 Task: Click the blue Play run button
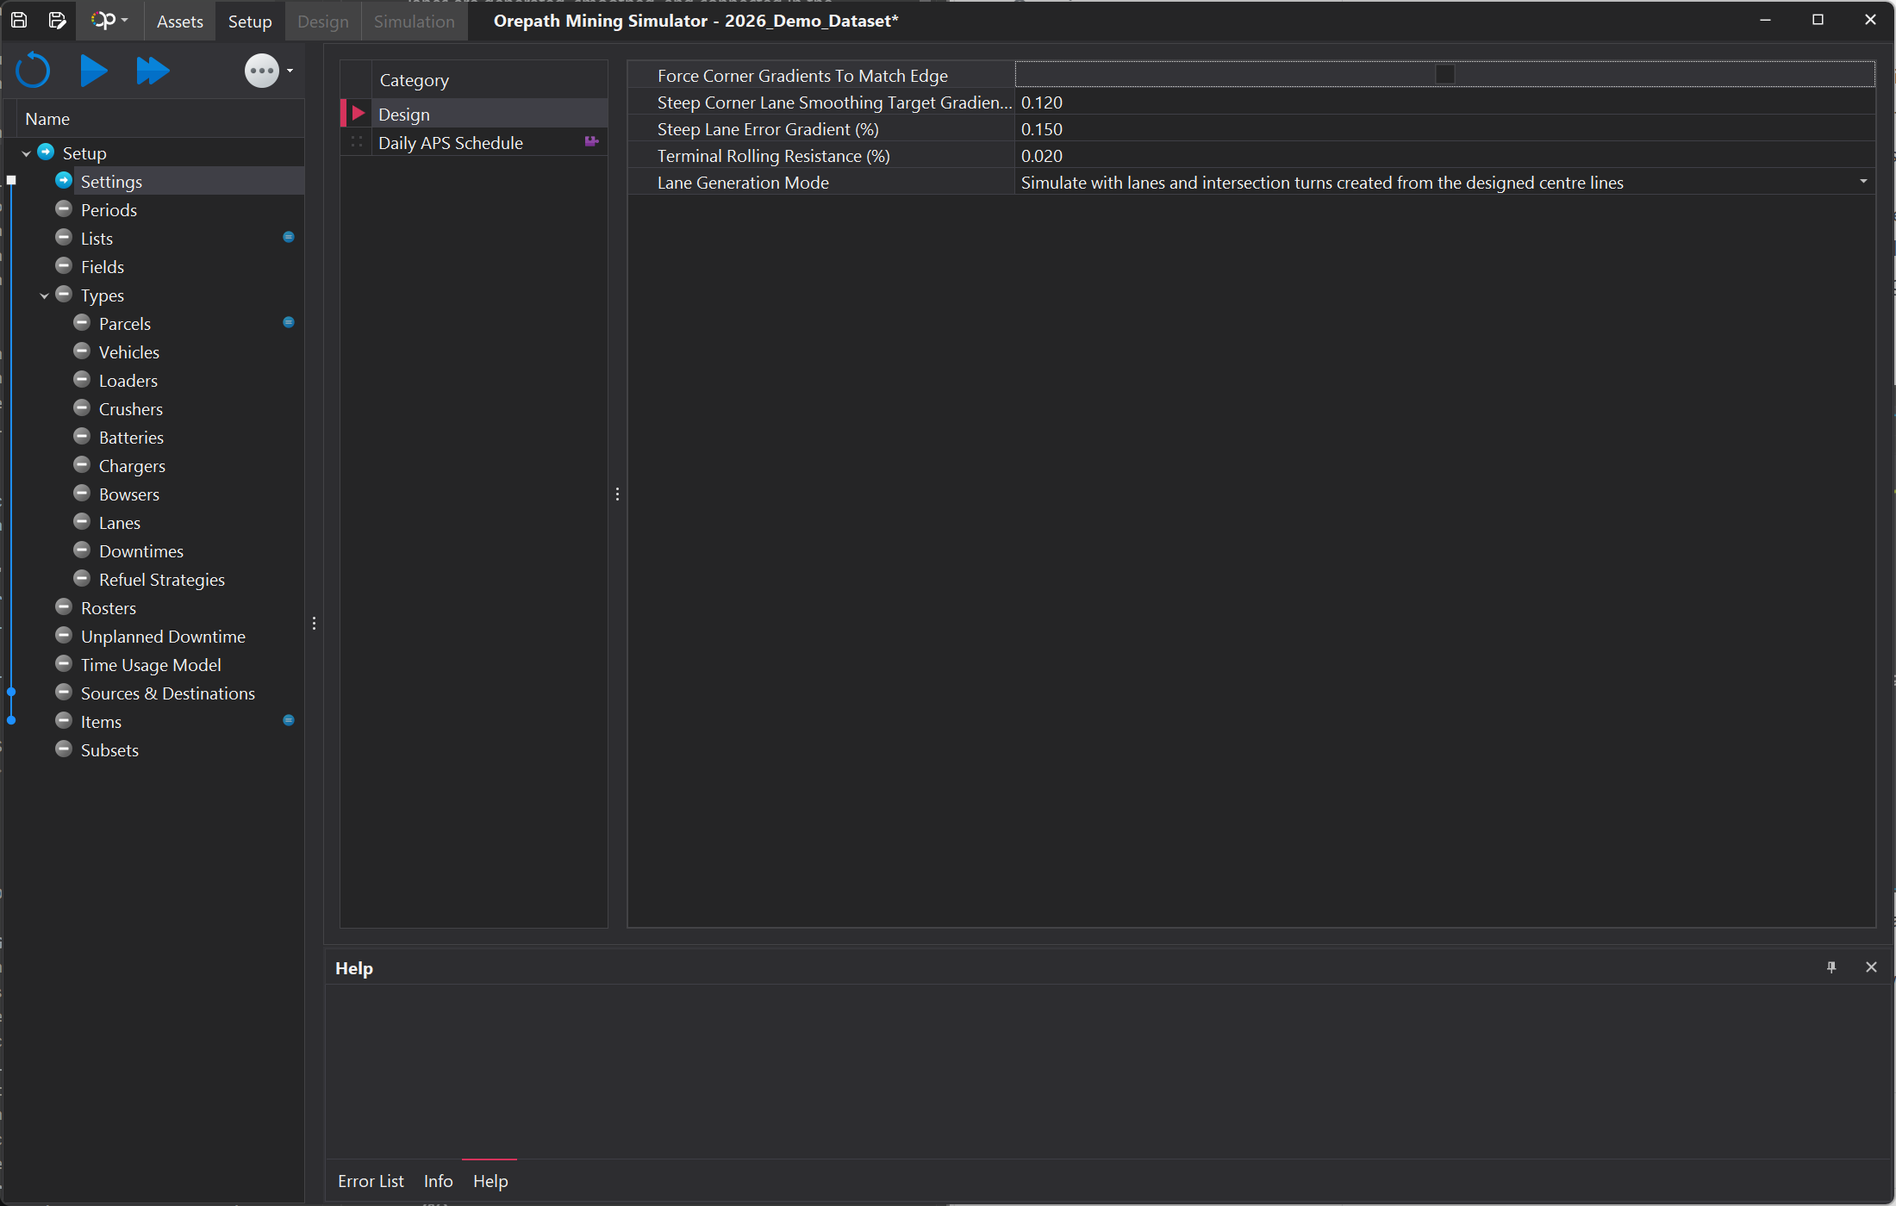click(x=93, y=71)
